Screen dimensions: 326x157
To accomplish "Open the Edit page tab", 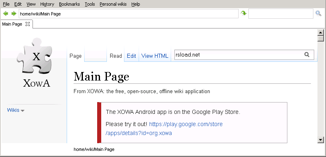I will 131,56.
